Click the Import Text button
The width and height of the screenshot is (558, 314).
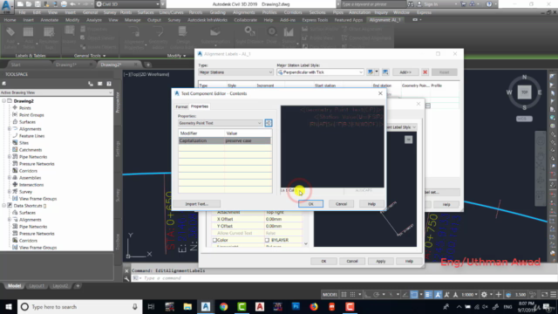point(196,204)
